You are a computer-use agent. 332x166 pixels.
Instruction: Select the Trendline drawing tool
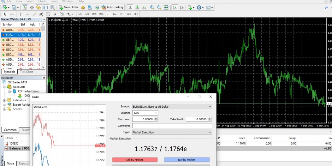[x=34, y=14]
